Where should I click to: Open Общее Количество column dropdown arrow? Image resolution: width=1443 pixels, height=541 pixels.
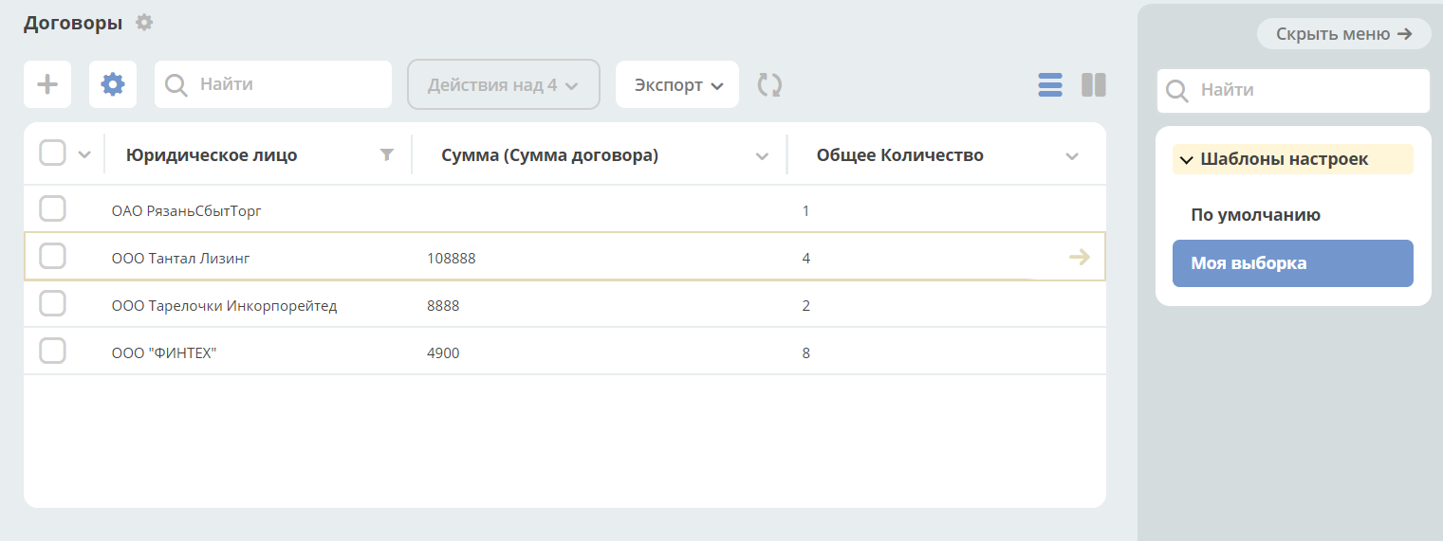coord(1072,156)
